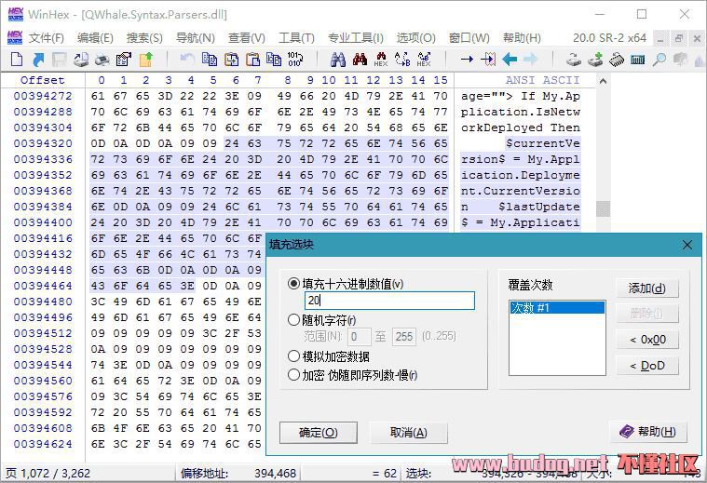Select 加密 伪随即序列数-慢 radio option
707x483 pixels.
[x=293, y=374]
